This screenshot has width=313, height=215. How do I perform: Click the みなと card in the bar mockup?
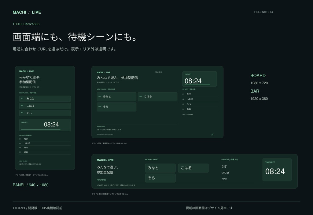[160, 168]
